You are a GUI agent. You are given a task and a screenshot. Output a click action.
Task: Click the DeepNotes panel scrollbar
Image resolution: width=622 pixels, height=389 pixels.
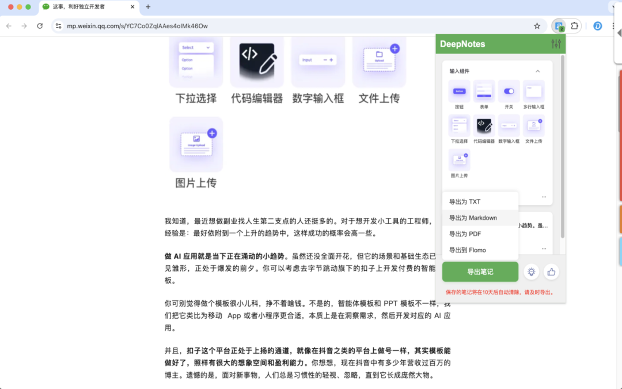tap(563, 147)
